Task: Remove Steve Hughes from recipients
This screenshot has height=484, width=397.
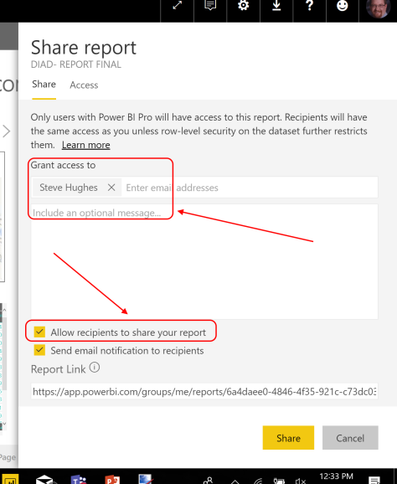Action: pyautogui.click(x=111, y=188)
